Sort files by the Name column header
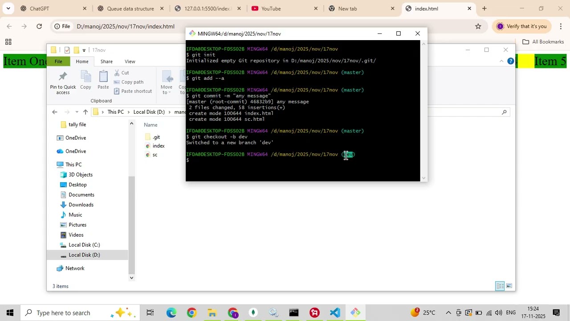 (x=151, y=125)
